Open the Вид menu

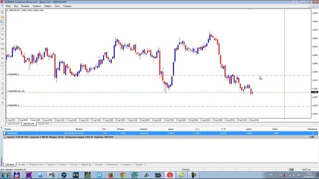click(16, 6)
